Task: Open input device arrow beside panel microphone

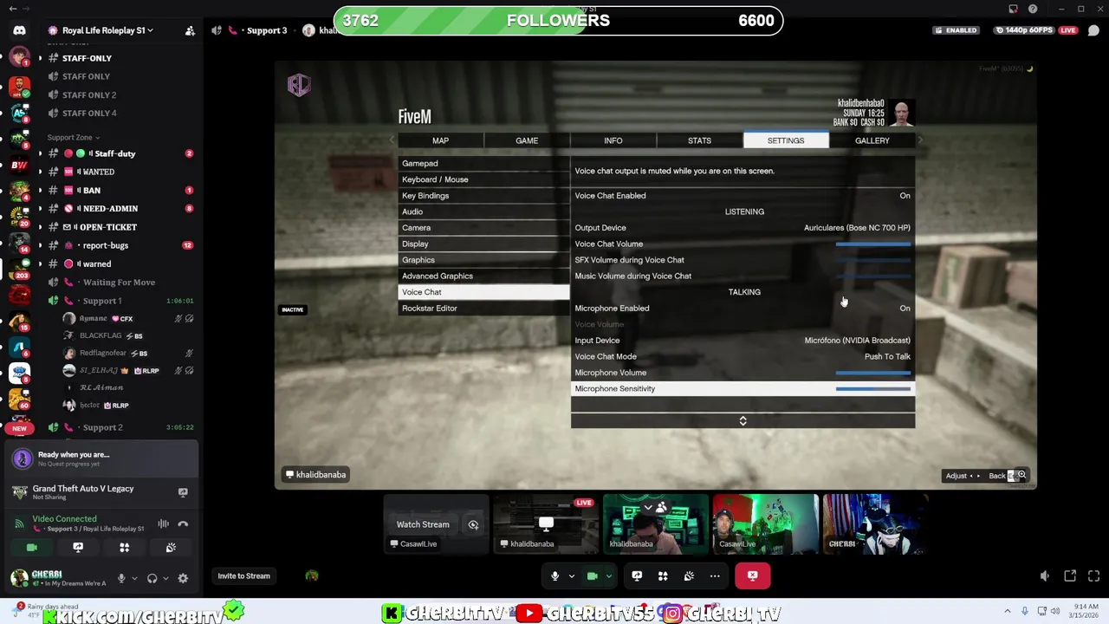Action: pos(133,578)
